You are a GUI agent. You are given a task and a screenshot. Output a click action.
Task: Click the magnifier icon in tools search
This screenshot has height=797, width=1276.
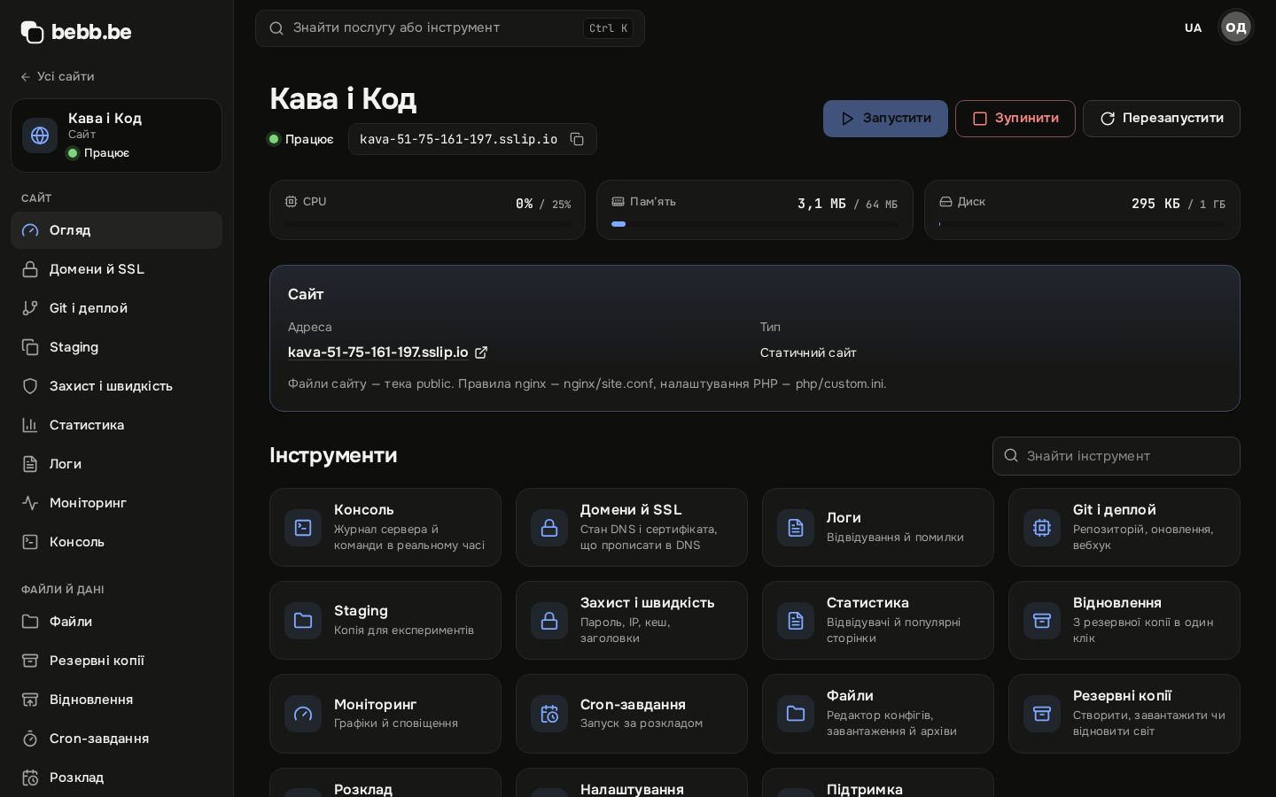click(x=1011, y=456)
